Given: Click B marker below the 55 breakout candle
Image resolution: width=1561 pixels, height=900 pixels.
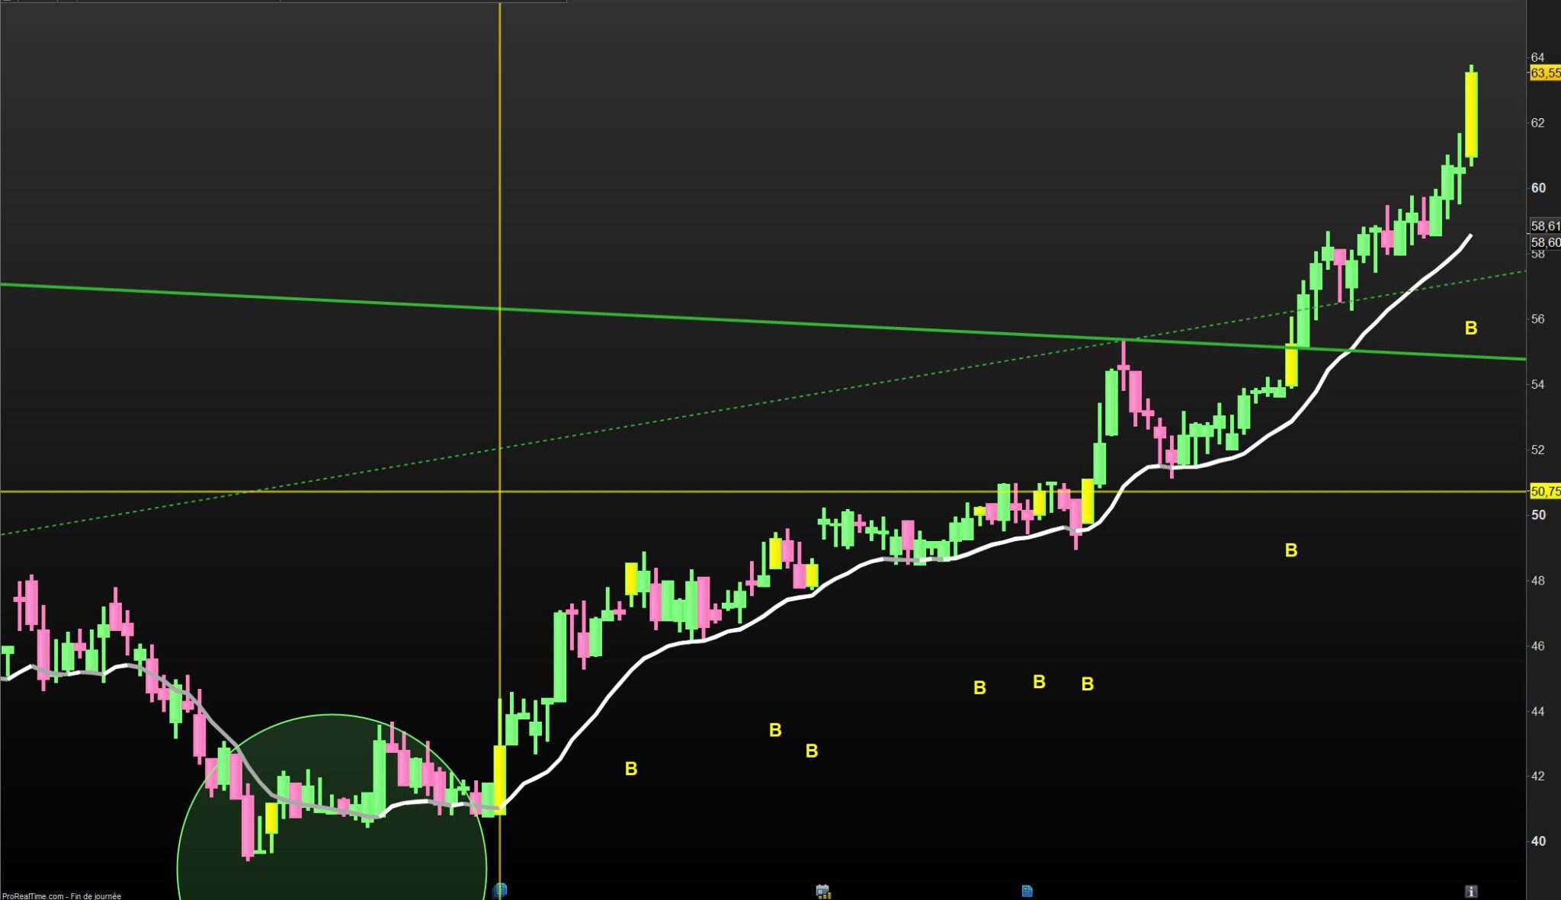Looking at the screenshot, I should tap(1291, 550).
